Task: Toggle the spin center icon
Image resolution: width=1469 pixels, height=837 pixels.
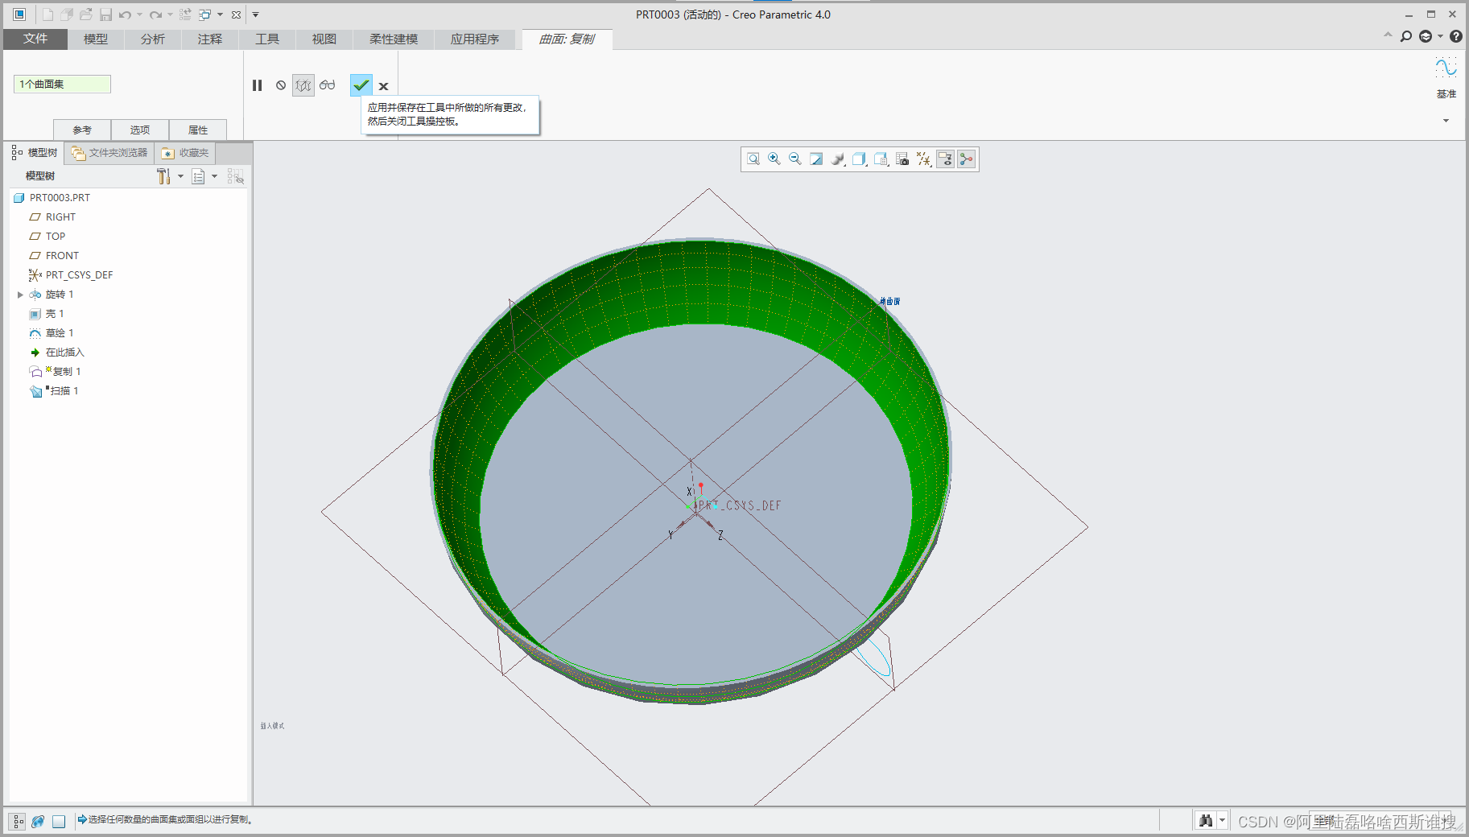Action: coord(967,159)
